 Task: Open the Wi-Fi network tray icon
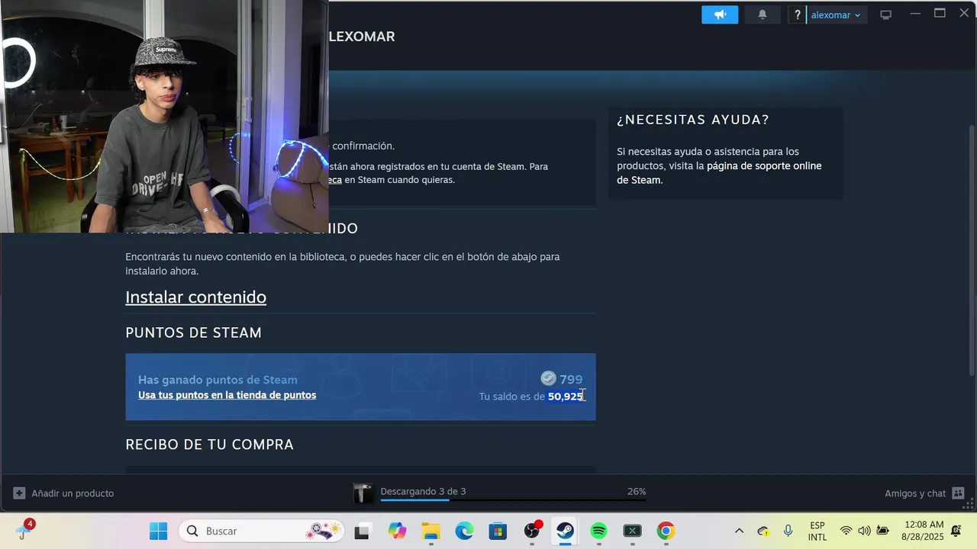click(846, 531)
